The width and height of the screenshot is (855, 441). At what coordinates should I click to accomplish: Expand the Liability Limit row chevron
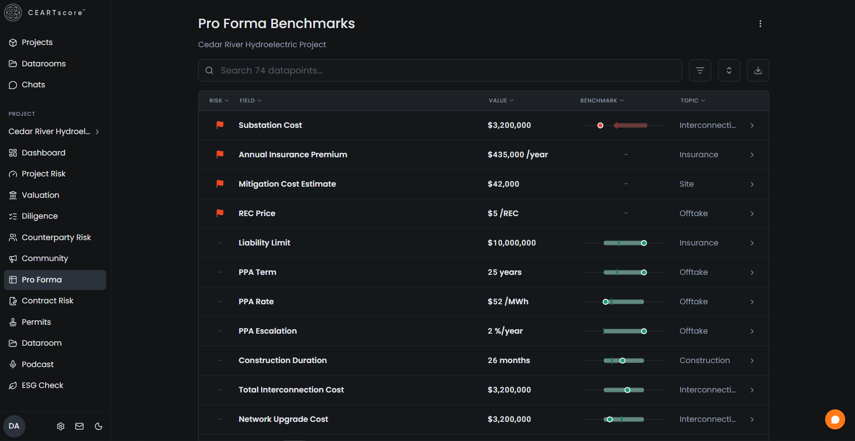pos(752,243)
